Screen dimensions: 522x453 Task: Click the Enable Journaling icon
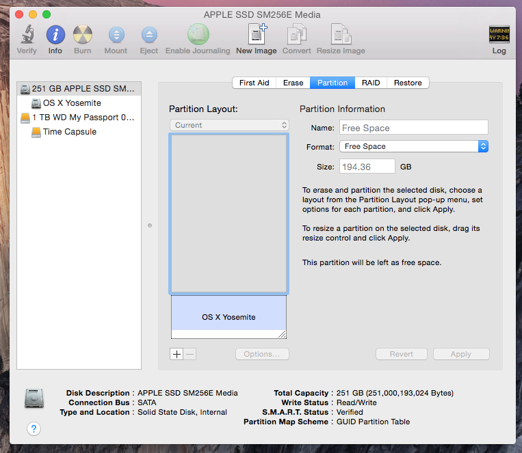pos(198,34)
